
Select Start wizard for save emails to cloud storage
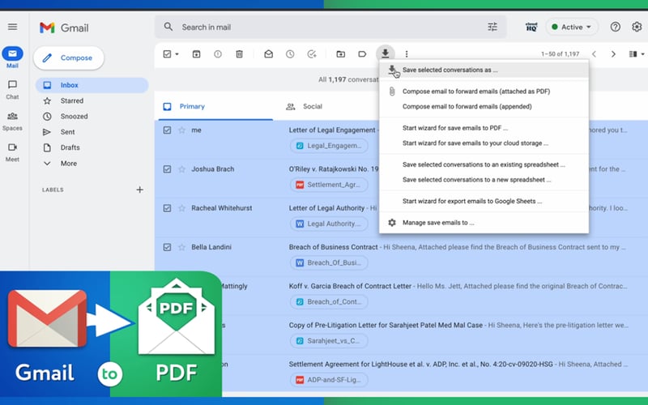pyautogui.click(x=484, y=143)
